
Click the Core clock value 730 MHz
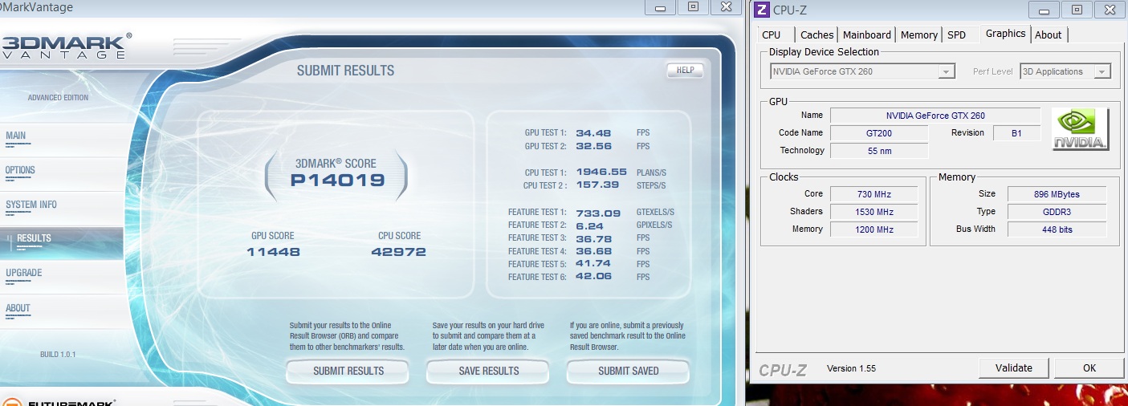click(874, 194)
